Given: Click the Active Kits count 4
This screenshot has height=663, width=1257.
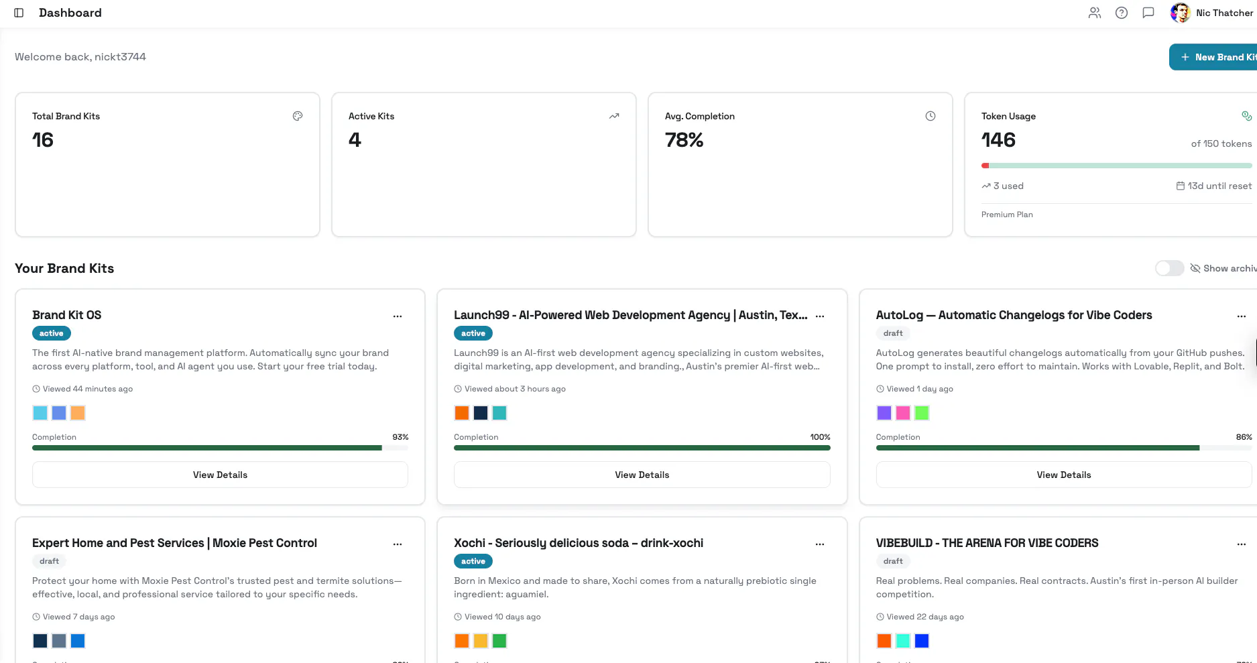Looking at the screenshot, I should point(355,139).
